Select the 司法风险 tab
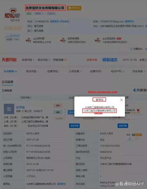The image size is (147, 189). pyautogui.click(x=32, y=71)
